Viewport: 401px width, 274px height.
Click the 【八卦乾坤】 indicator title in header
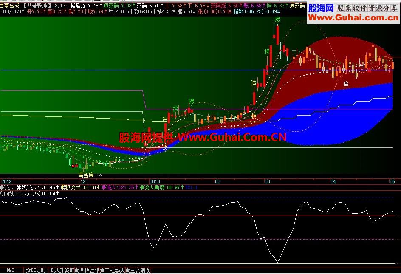point(38,6)
